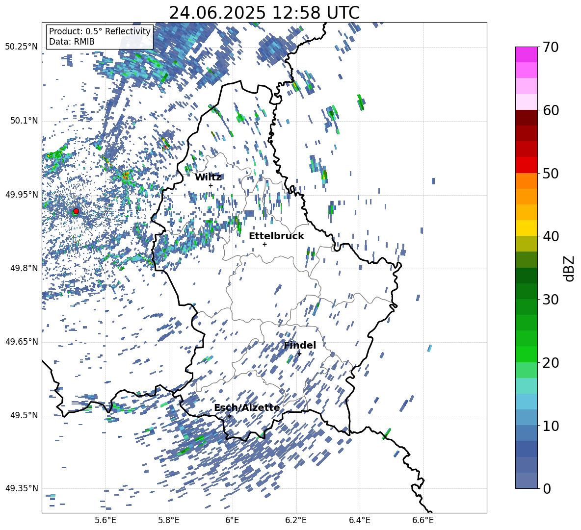Click the 6.6°E longitude label
Image resolution: width=581 pixels, height=530 pixels.
[423, 520]
